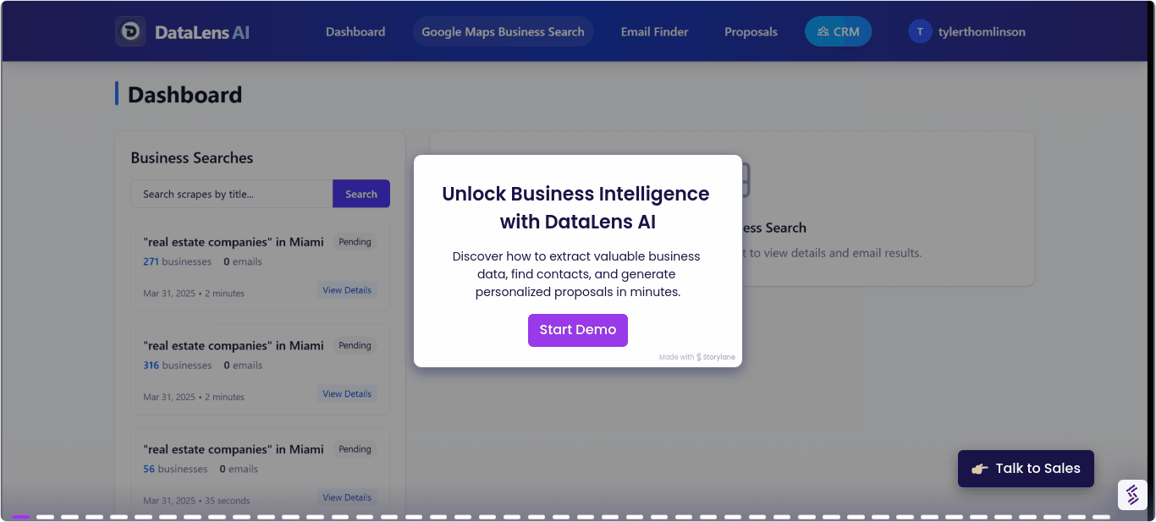Start the demo with Start Demo button
1156x522 pixels.
pos(578,330)
